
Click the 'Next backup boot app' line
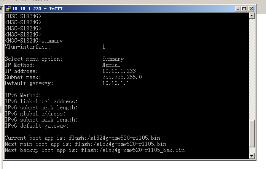[x=94, y=150]
